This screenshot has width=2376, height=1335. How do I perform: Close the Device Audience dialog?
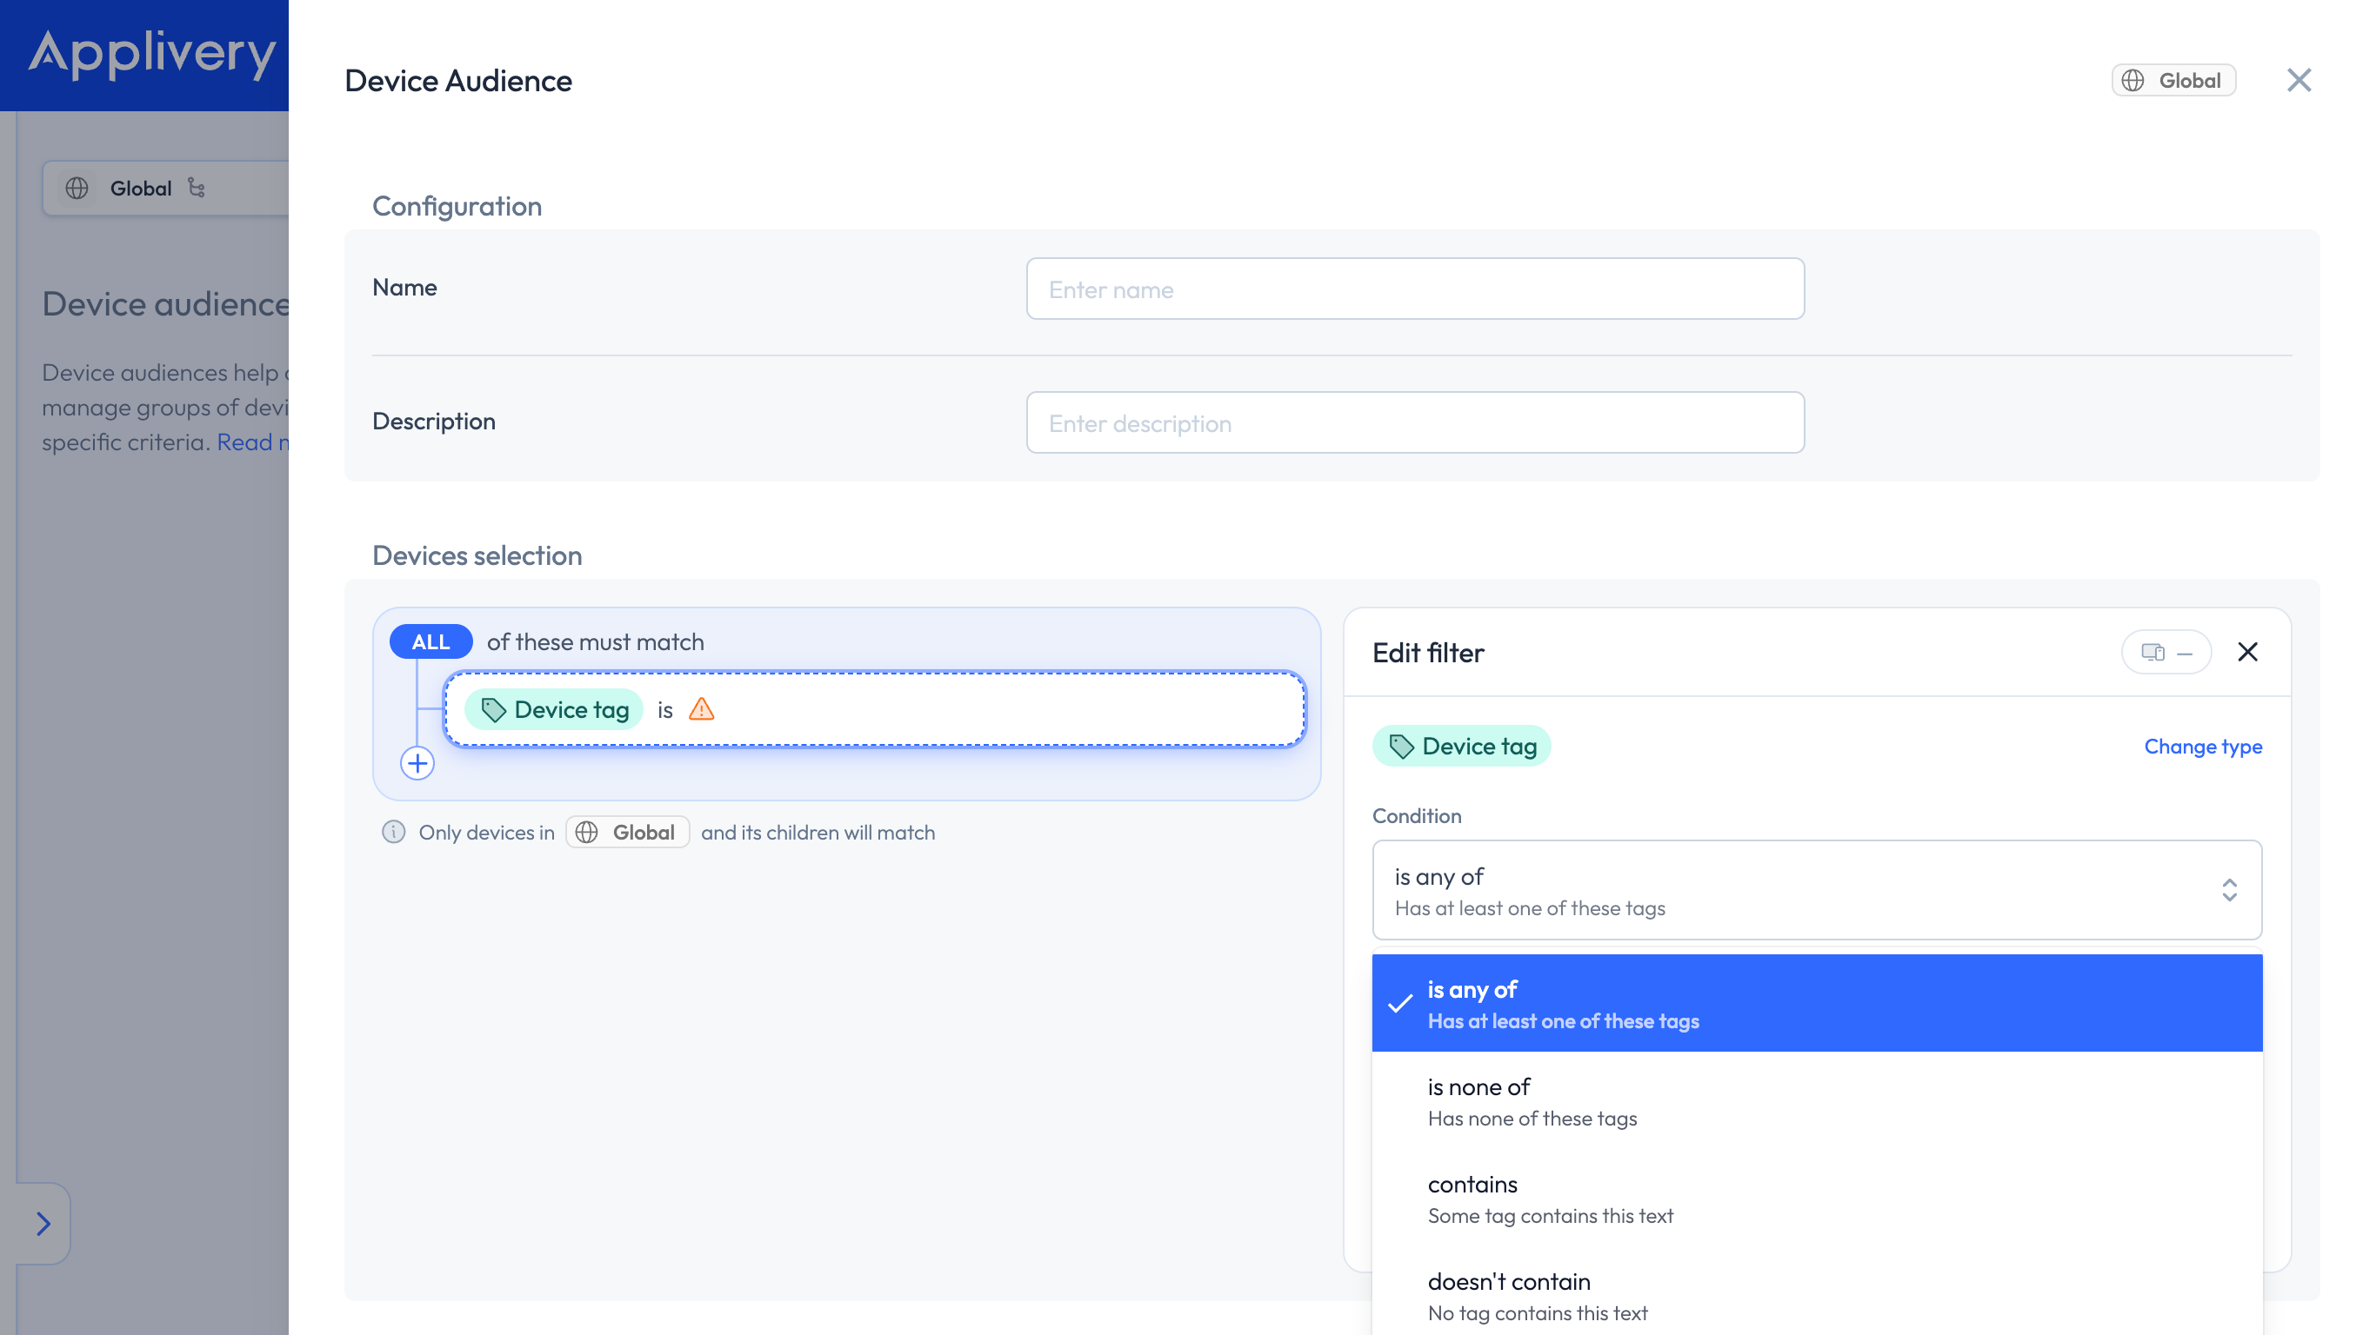coord(2299,80)
